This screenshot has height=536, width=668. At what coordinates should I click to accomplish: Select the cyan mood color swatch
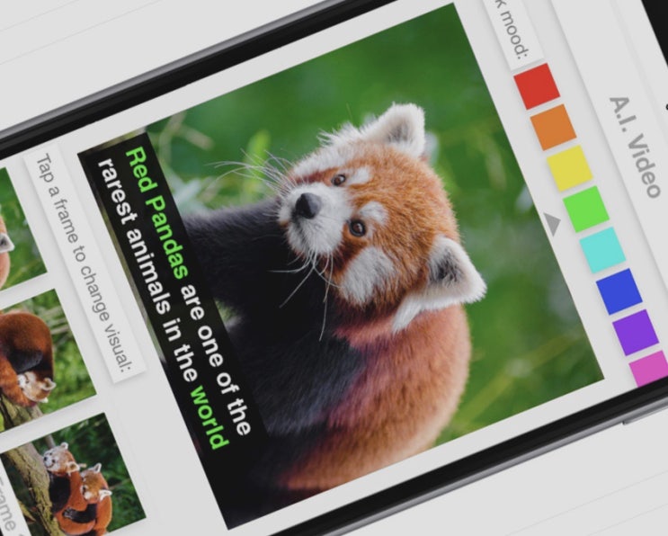click(x=602, y=250)
